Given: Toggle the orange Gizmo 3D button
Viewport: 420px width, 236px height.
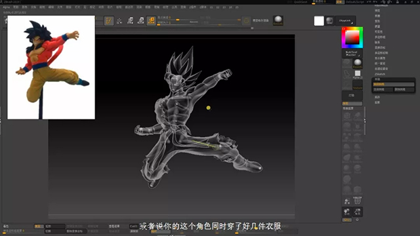Looking at the screenshot, I should point(152,20).
